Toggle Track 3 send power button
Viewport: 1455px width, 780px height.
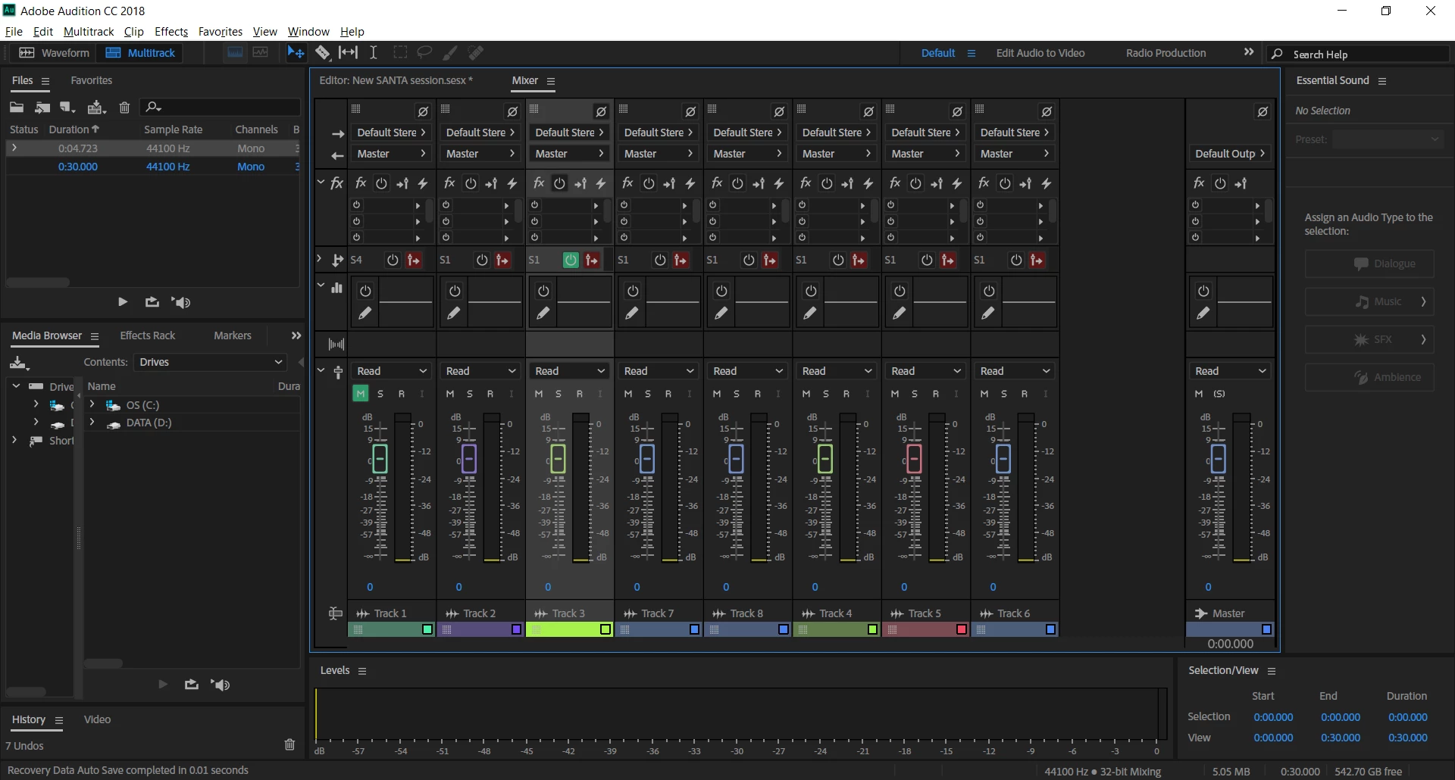(571, 260)
